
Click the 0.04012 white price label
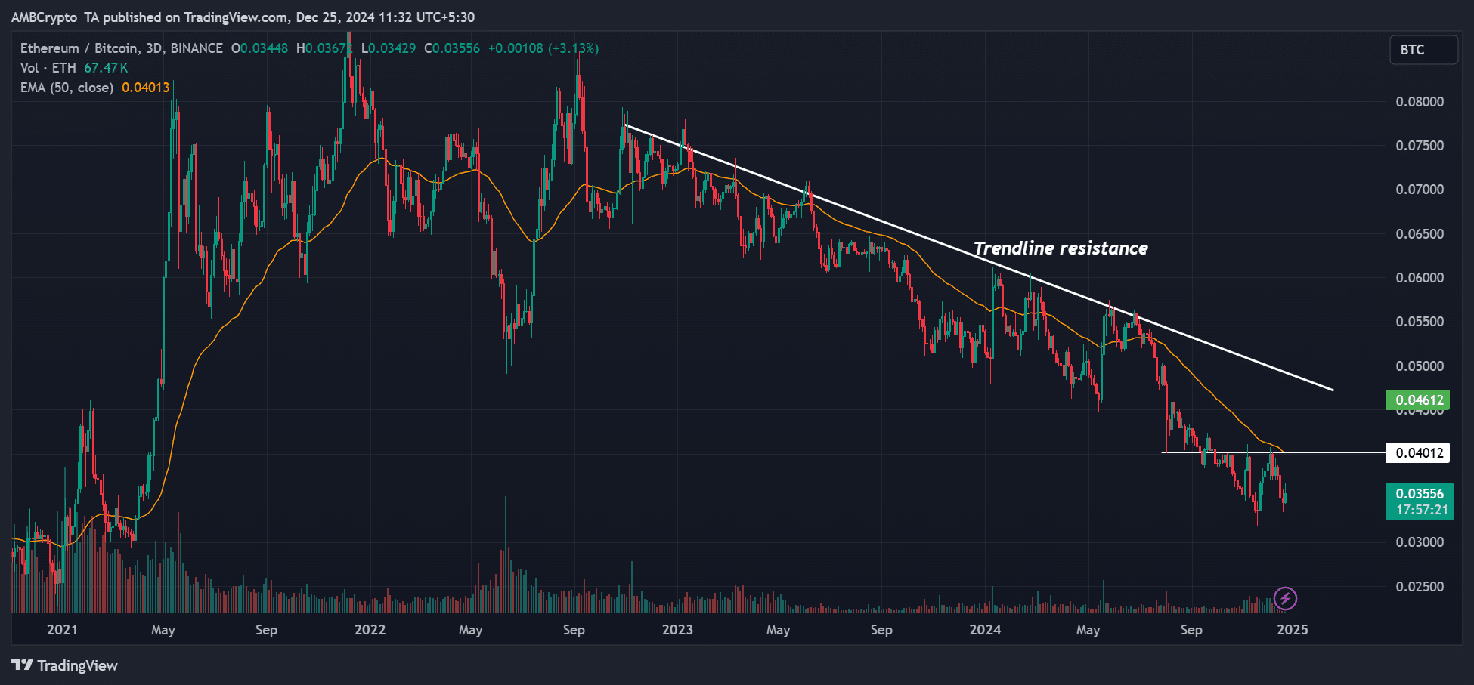tap(1419, 453)
